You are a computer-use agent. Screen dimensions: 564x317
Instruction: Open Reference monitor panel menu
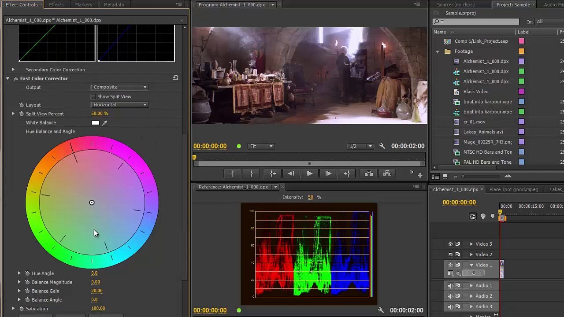click(x=416, y=187)
